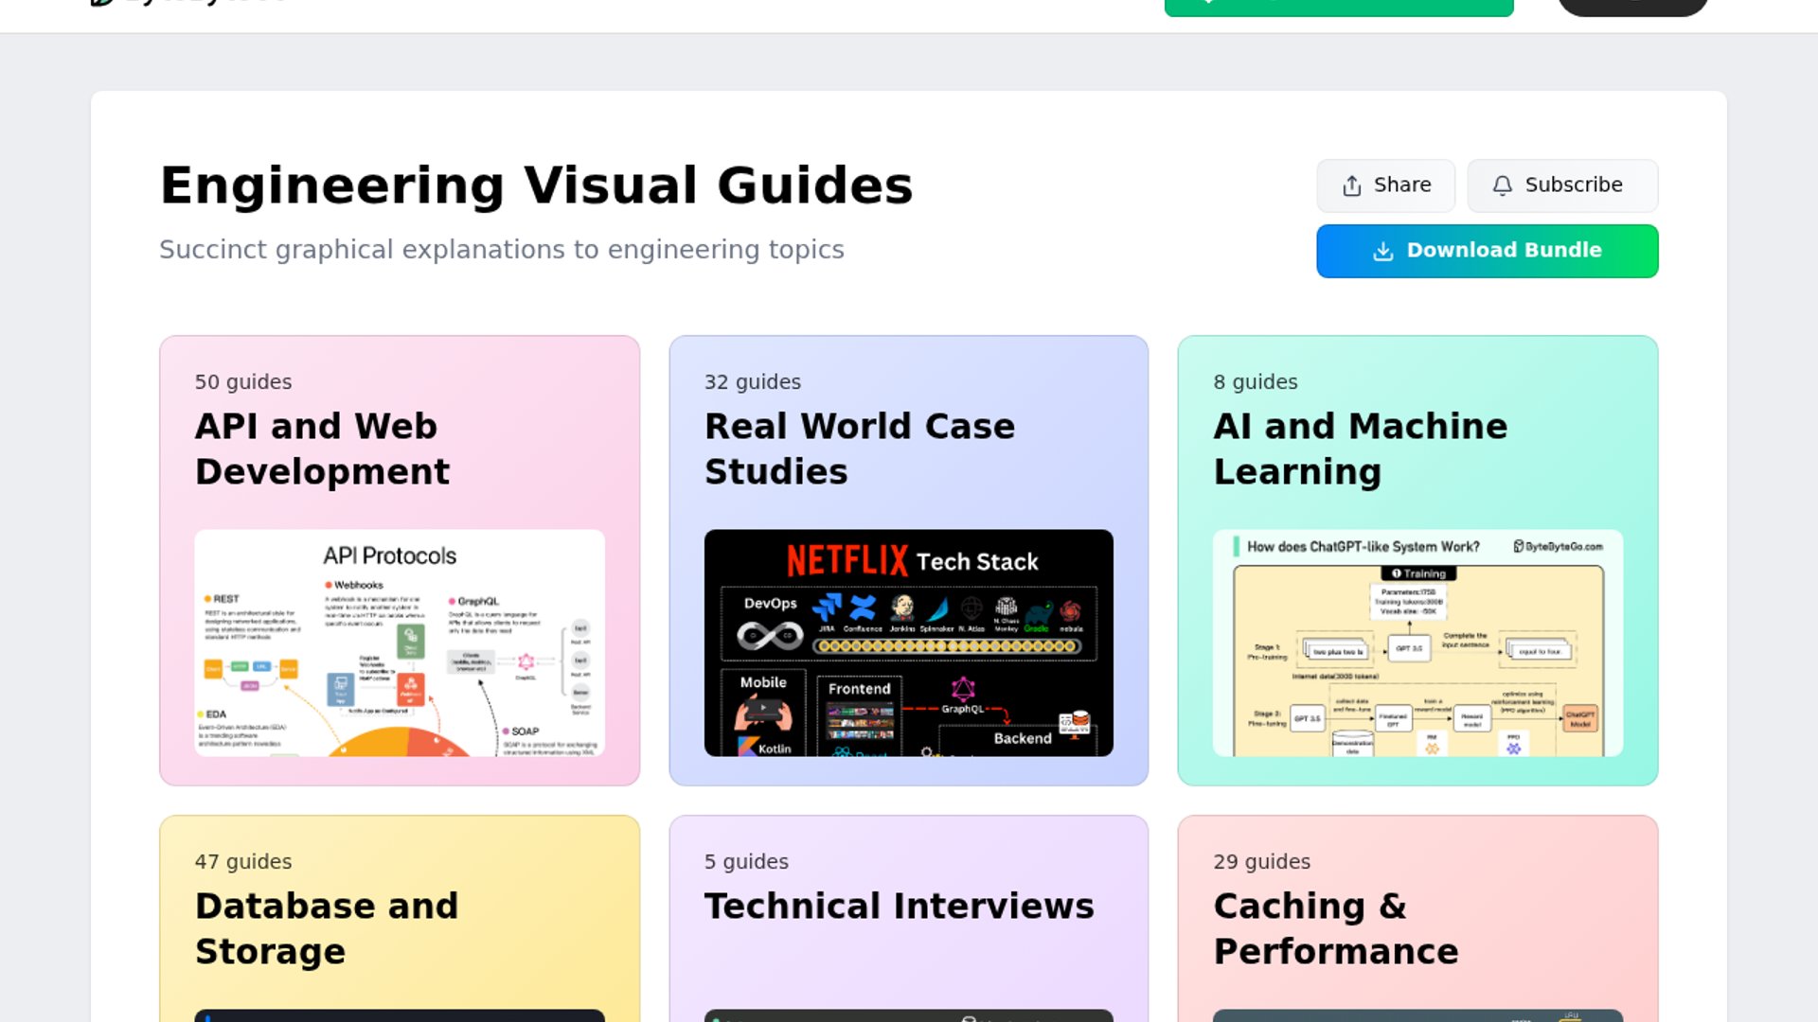This screenshot has height=1022, width=1818.
Task: Click the '47 guides' count text
Action: click(243, 861)
